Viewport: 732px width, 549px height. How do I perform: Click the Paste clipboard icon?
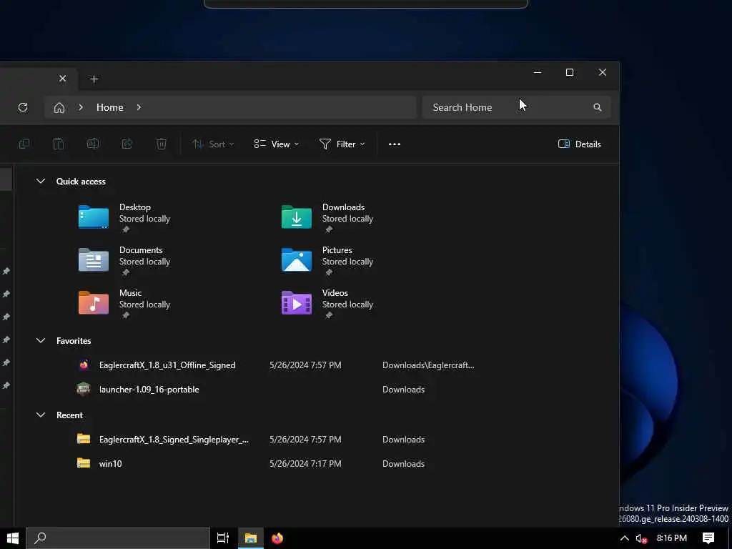(59, 144)
